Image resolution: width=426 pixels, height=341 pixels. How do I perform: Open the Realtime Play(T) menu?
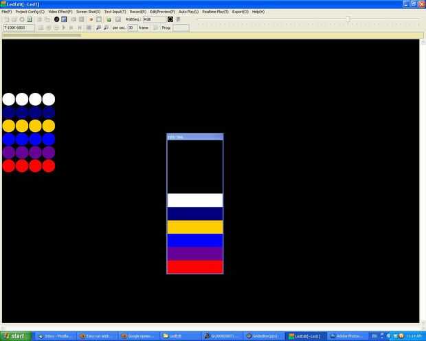pyautogui.click(x=216, y=12)
